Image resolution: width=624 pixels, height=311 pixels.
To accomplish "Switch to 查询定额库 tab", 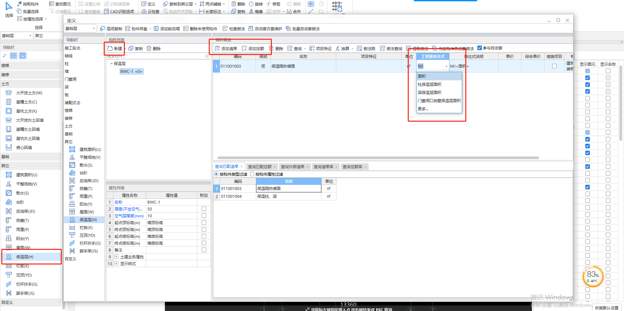I will coord(352,167).
